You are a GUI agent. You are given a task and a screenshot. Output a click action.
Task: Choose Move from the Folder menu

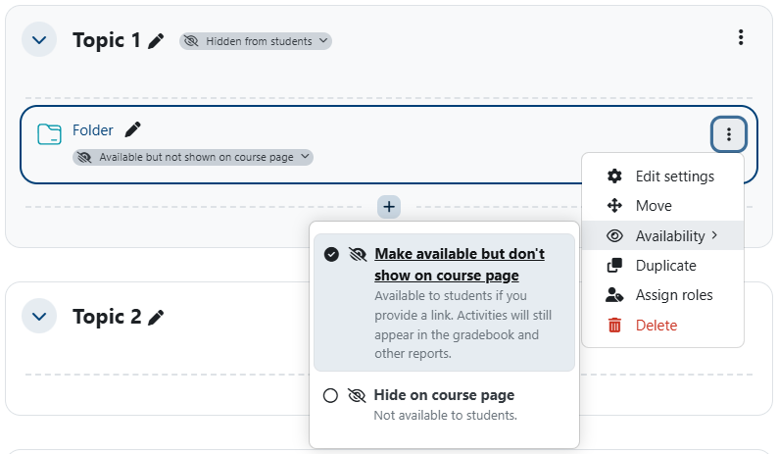tap(663, 206)
